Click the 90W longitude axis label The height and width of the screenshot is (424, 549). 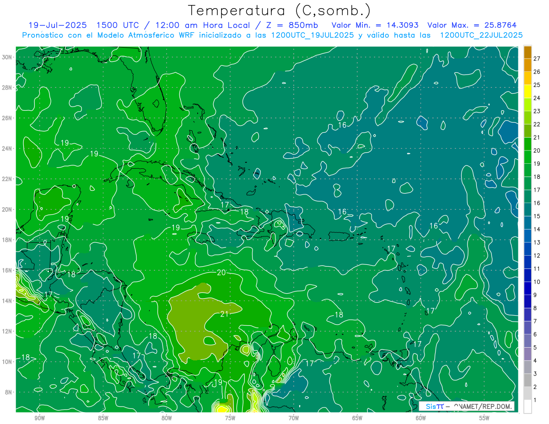(x=39, y=419)
